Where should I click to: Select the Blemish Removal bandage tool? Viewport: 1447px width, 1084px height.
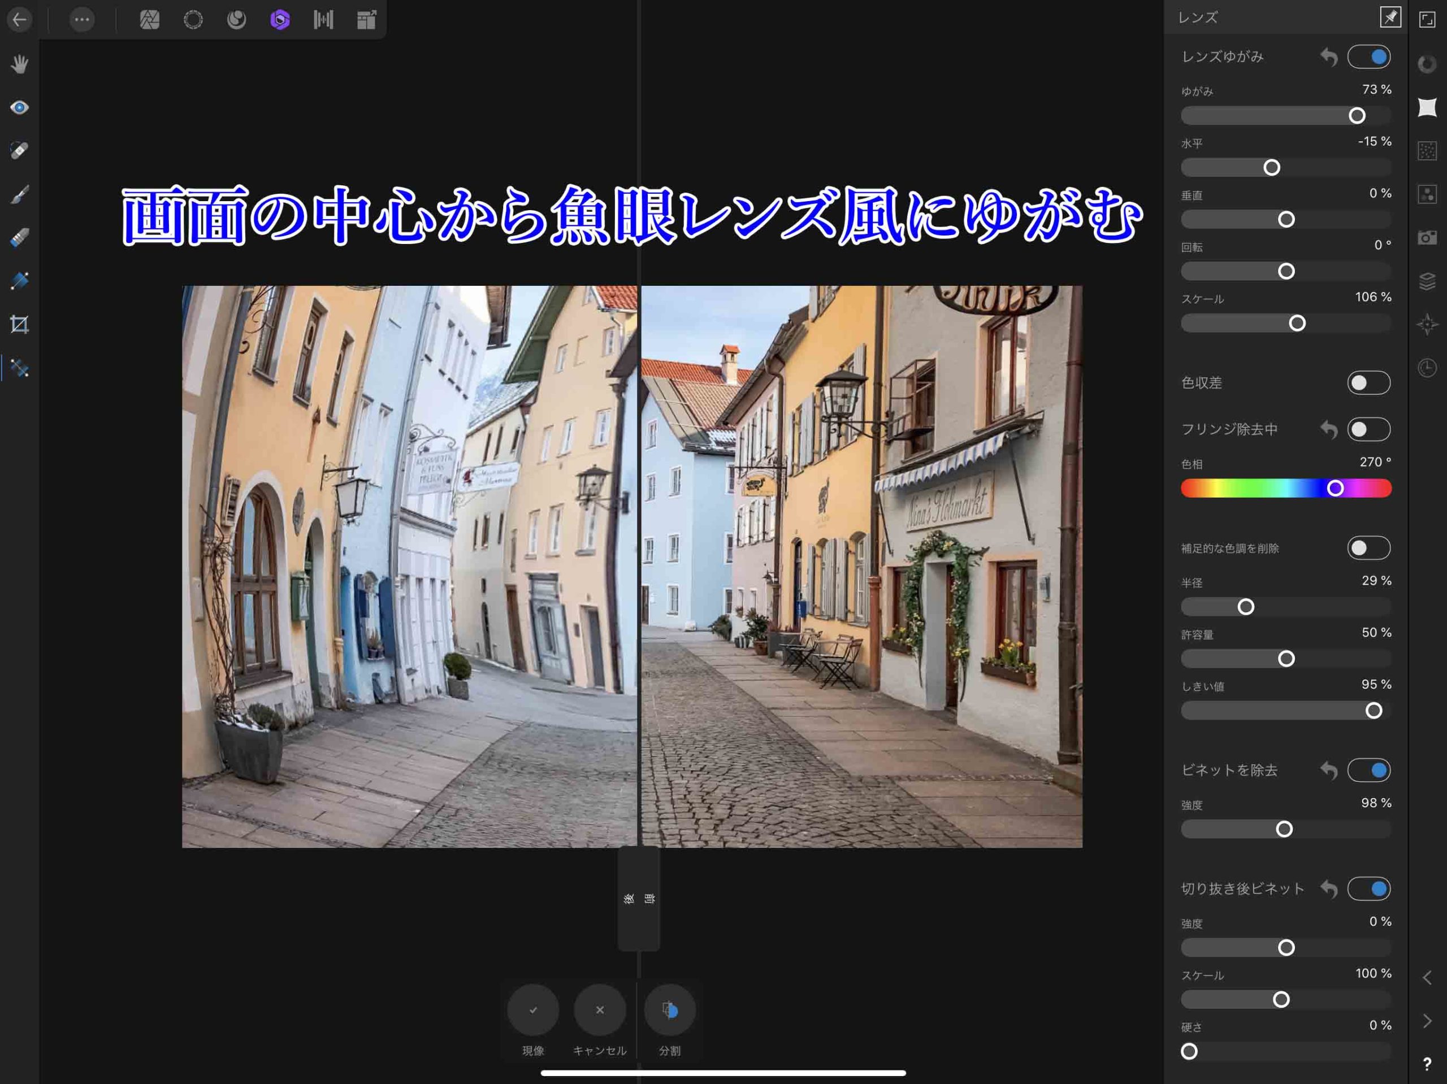pos(20,150)
